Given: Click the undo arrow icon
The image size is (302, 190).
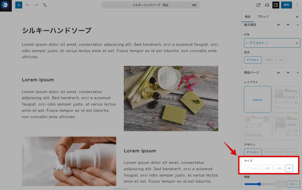Looking at the screenshot, I should click(27, 5).
